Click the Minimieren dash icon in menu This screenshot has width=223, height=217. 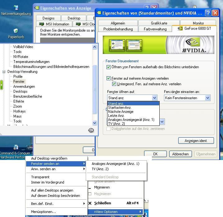[x=89, y=188]
